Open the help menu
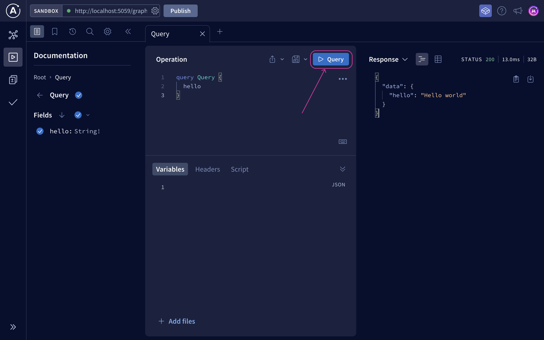The height and width of the screenshot is (340, 544). click(x=501, y=11)
